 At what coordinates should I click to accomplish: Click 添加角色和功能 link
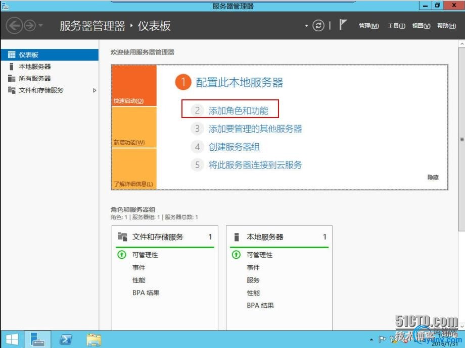click(x=239, y=110)
